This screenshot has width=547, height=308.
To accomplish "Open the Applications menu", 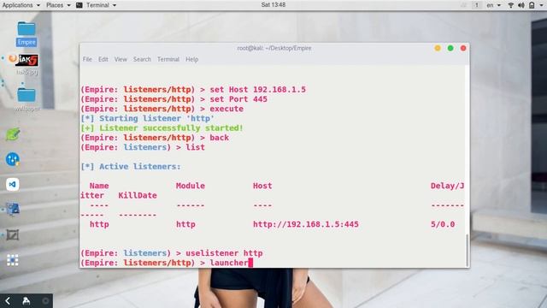I will [x=21, y=5].
